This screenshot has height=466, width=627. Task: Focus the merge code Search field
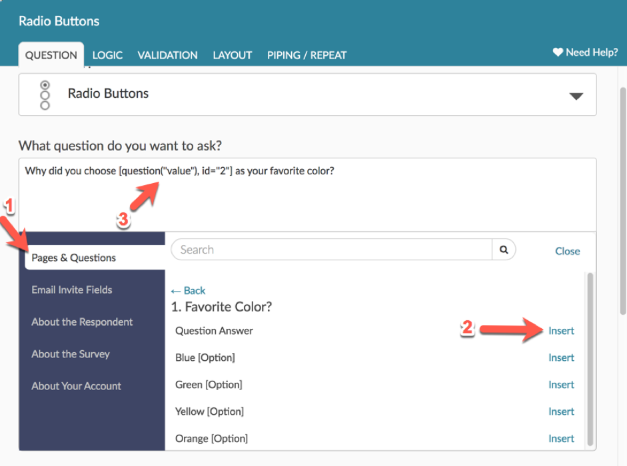(x=331, y=250)
